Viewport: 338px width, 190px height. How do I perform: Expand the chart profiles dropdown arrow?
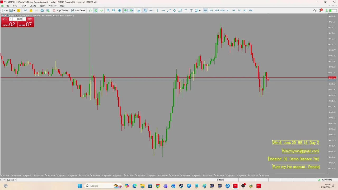(14, 11)
